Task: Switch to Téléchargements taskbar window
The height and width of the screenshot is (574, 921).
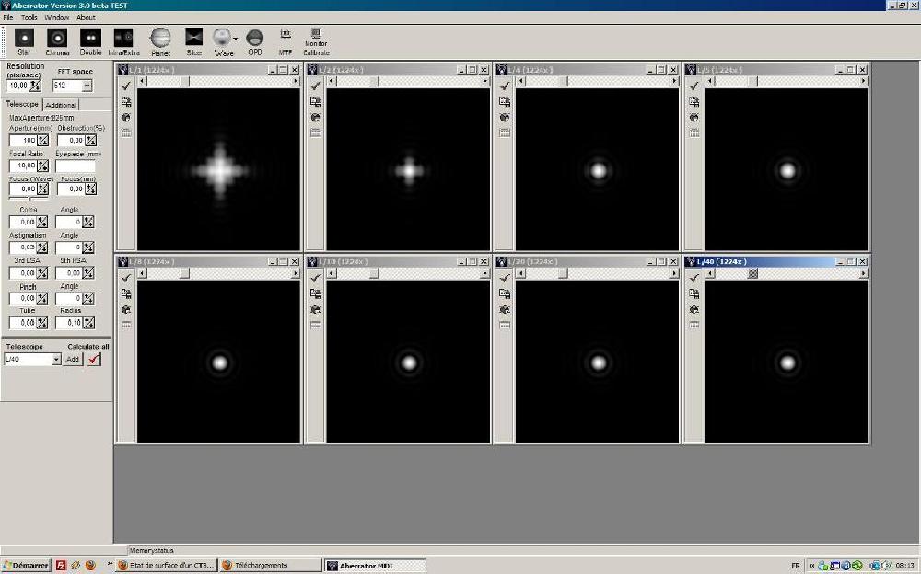Action: click(x=270, y=565)
